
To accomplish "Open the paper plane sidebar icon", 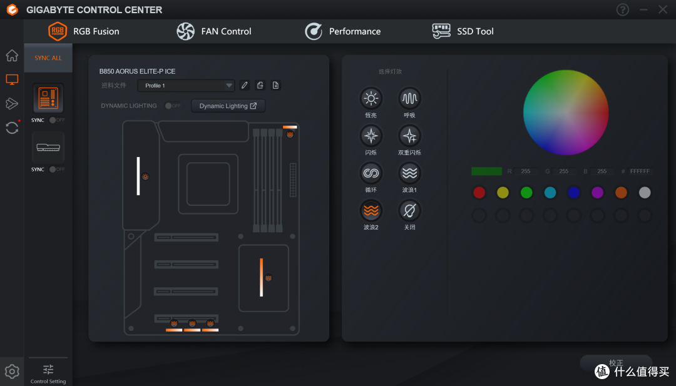I will pyautogui.click(x=12, y=103).
